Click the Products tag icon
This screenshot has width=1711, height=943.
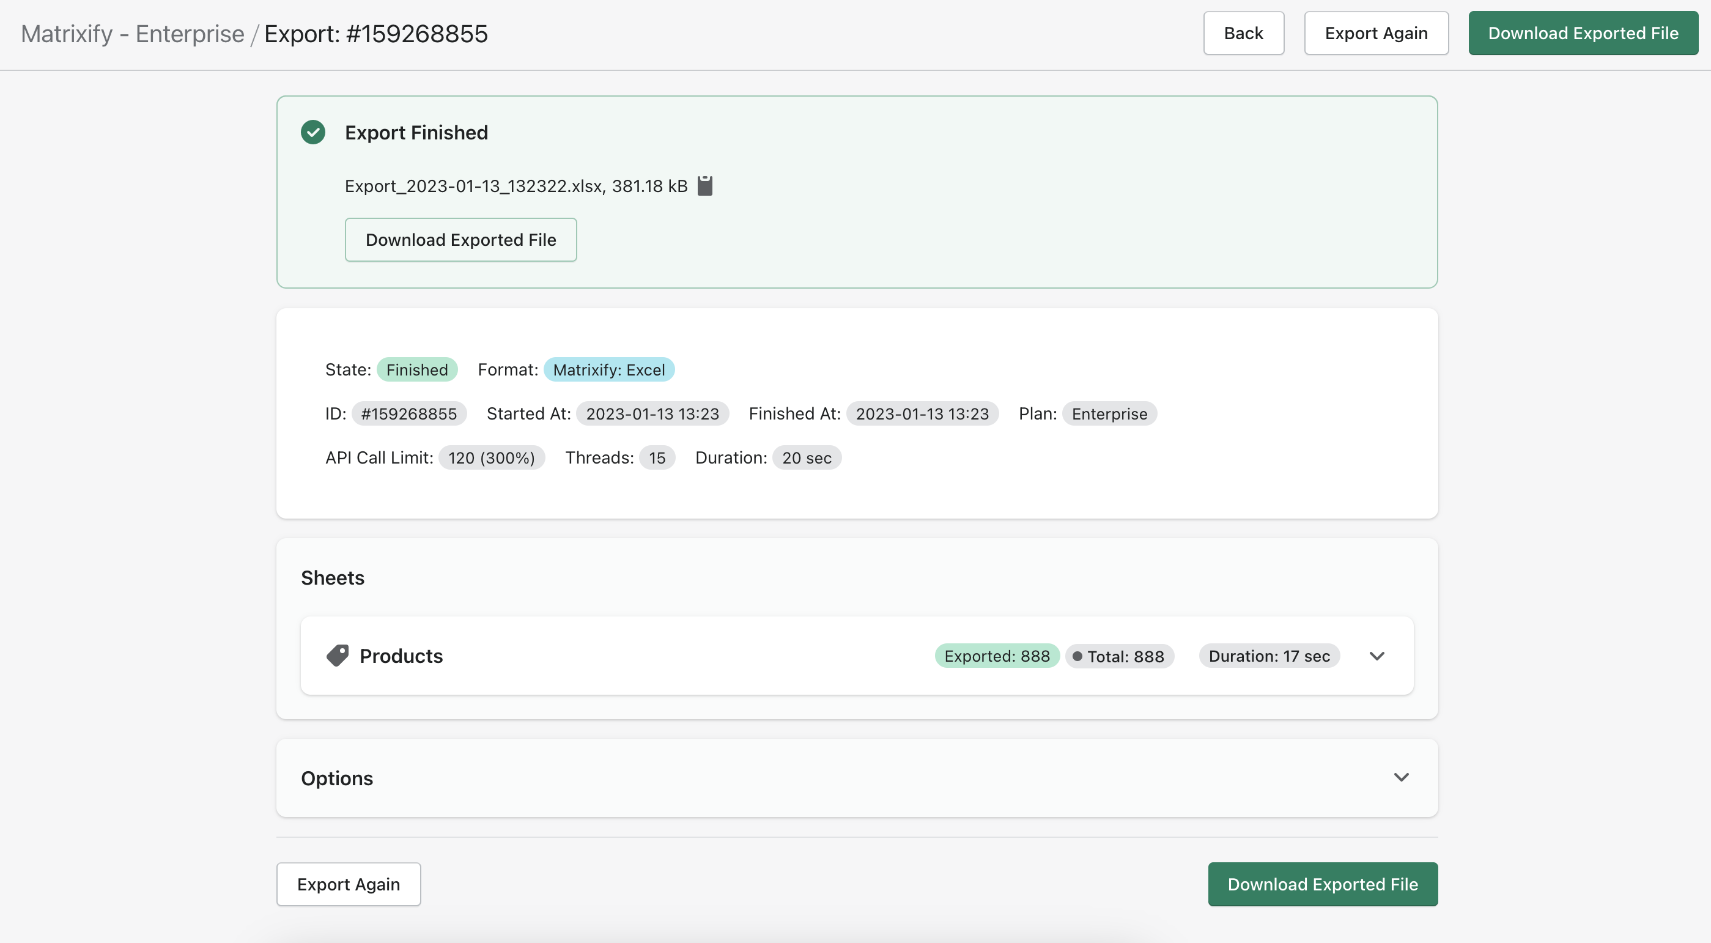pyautogui.click(x=338, y=656)
